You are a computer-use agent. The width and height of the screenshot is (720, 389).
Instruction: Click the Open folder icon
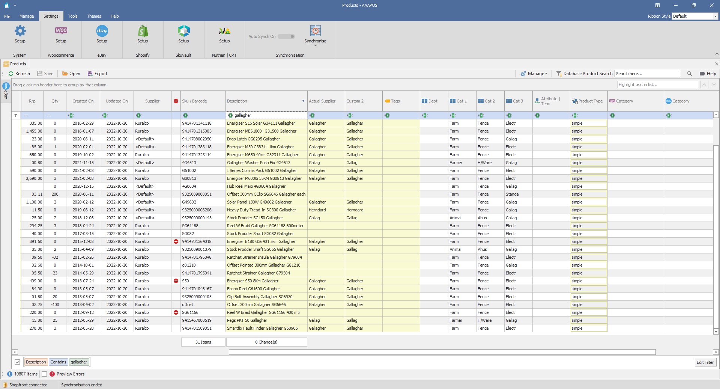tap(65, 74)
